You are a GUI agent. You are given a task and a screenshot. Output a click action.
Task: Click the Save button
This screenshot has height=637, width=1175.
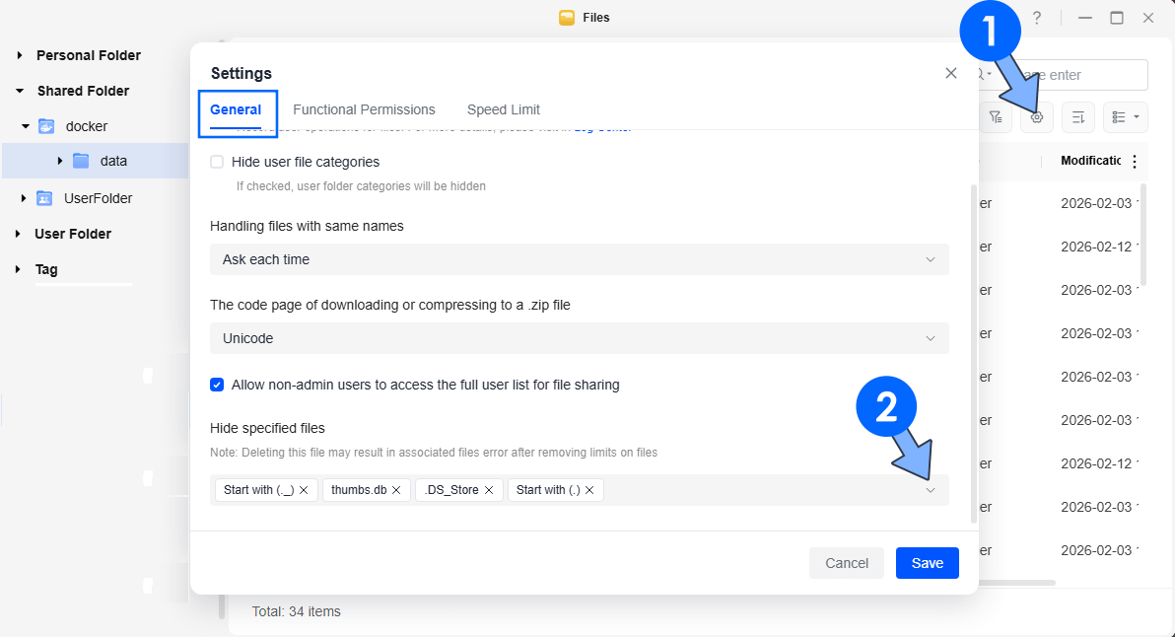[927, 563]
